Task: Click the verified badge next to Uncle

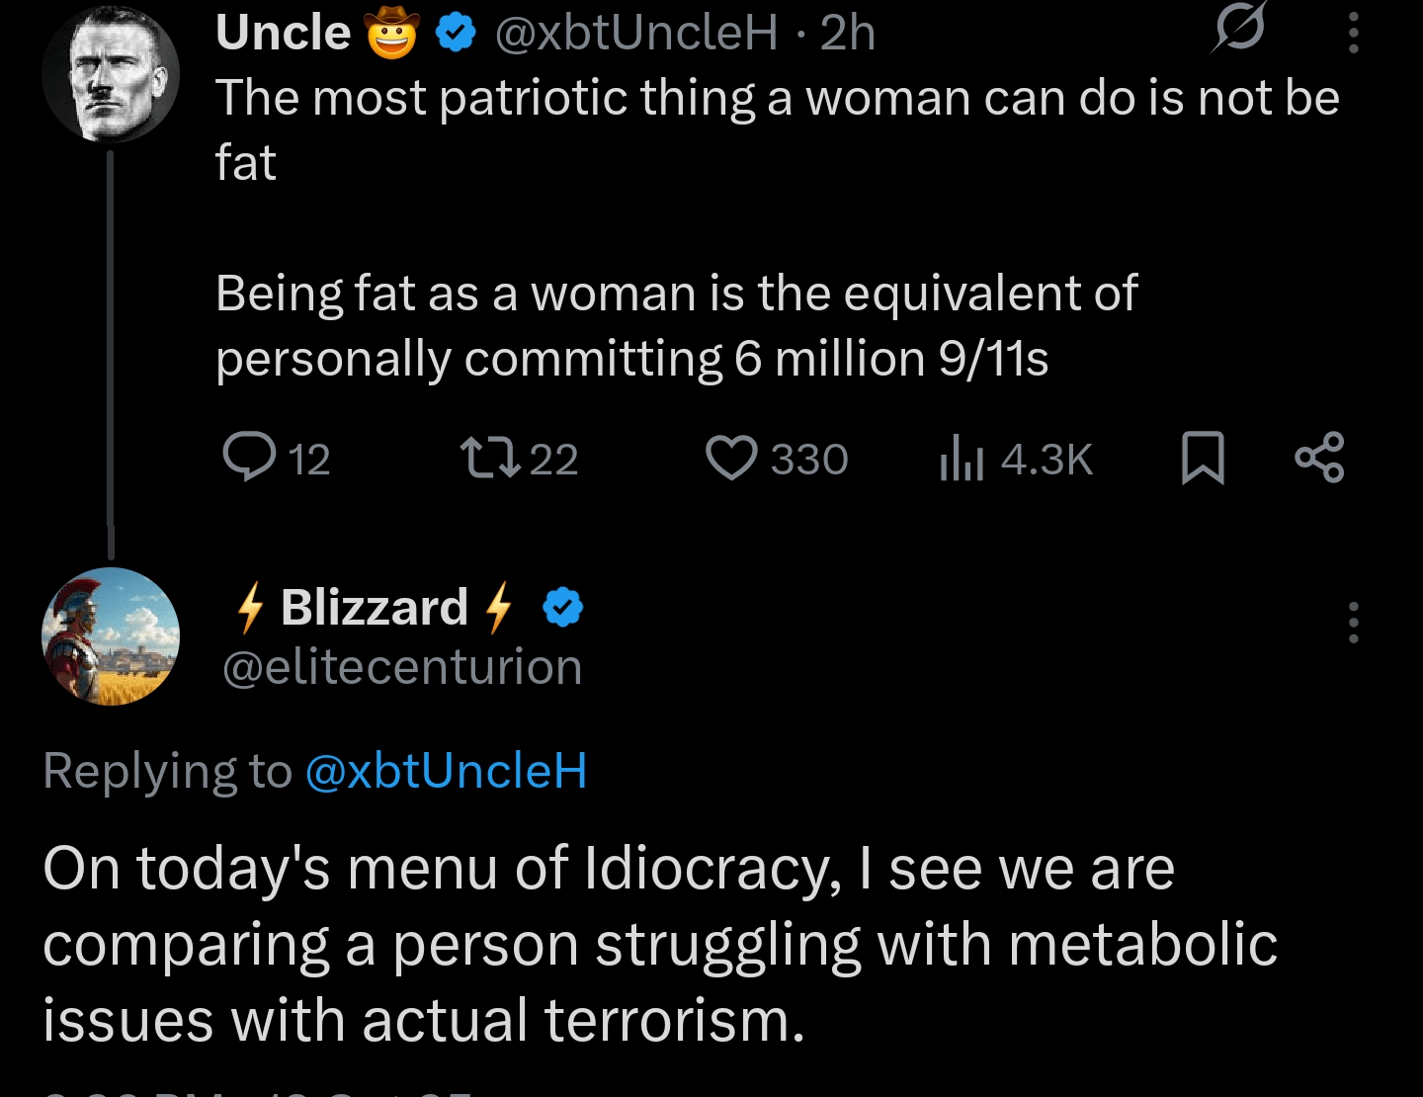Action: click(x=457, y=33)
